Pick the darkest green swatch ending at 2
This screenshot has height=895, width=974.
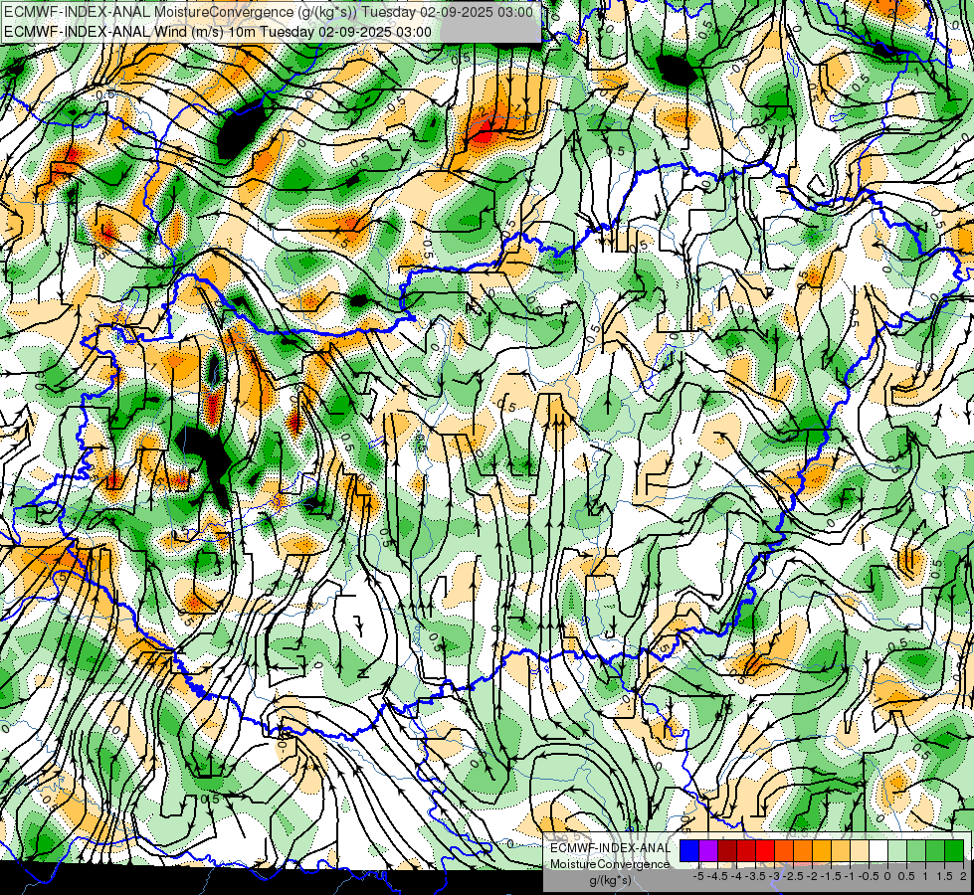[x=954, y=851]
